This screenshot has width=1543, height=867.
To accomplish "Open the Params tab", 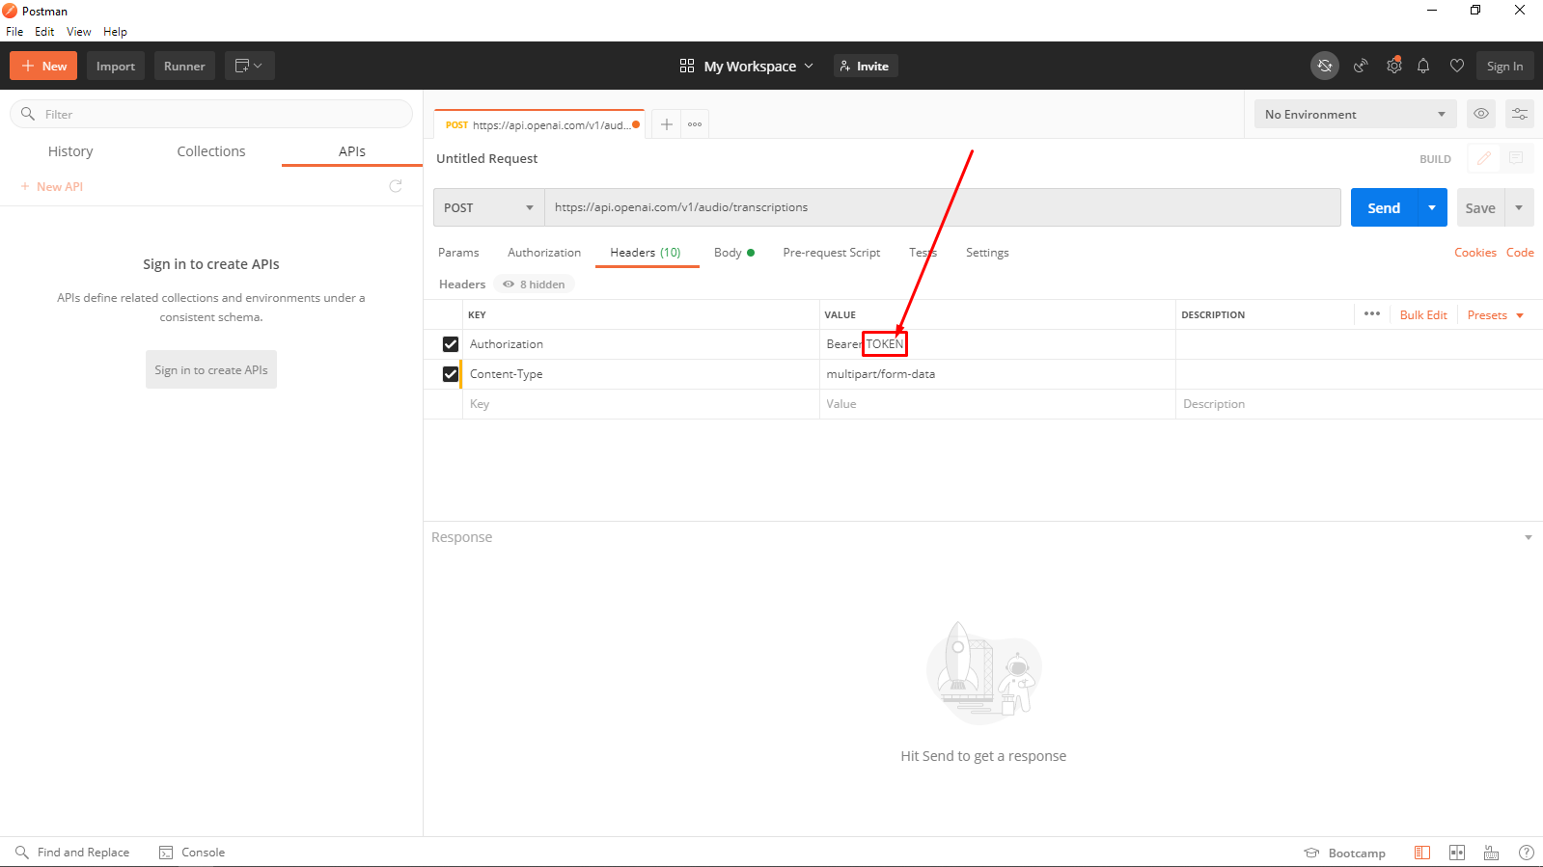I will point(458,253).
